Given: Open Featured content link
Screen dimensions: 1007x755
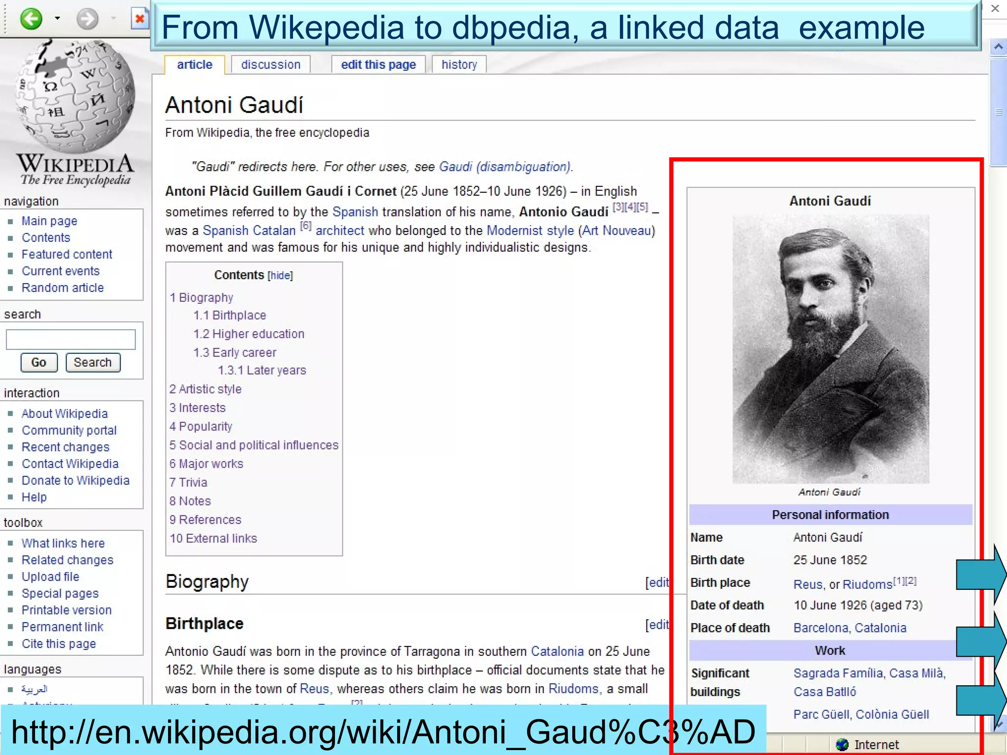Looking at the screenshot, I should point(67,254).
